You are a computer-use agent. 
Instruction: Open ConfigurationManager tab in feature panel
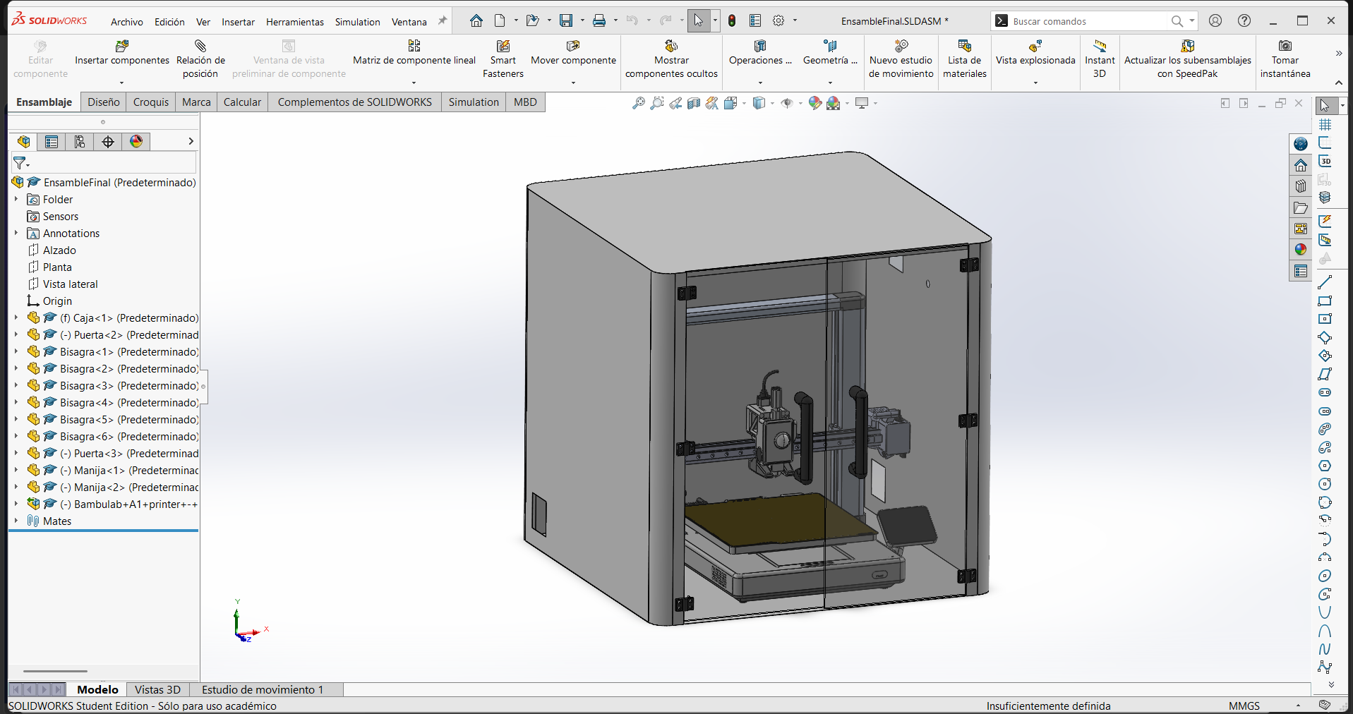click(80, 142)
